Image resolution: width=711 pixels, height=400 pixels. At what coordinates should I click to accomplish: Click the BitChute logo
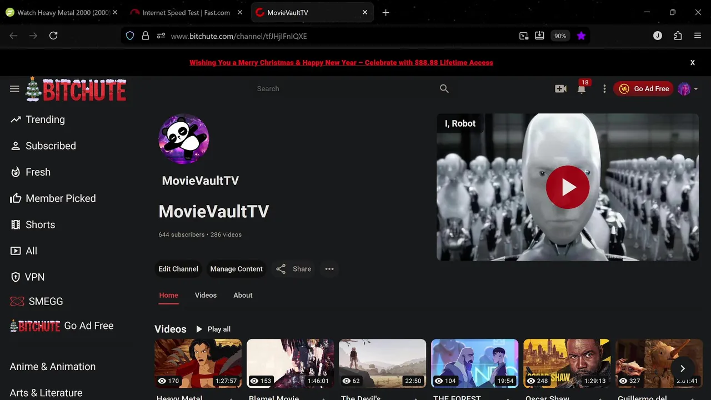[76, 89]
